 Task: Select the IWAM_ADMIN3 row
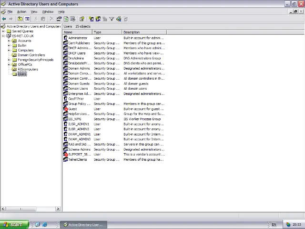click(114, 139)
